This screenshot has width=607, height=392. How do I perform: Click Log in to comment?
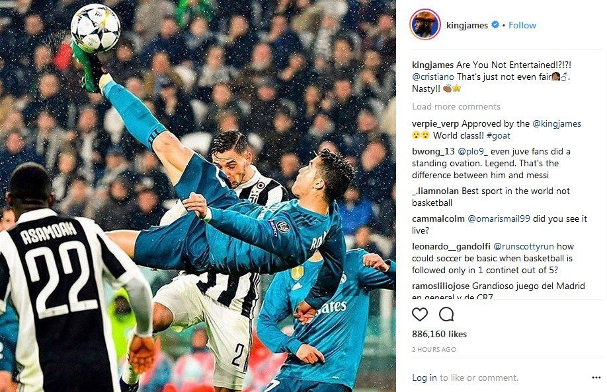click(x=425, y=377)
